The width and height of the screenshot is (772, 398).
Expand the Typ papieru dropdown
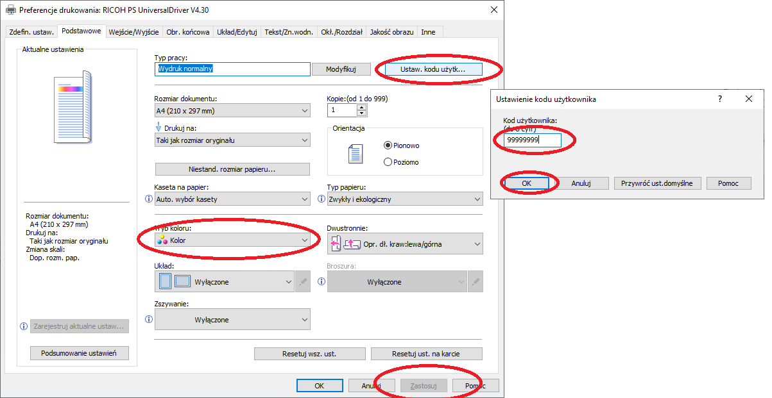[x=405, y=199]
